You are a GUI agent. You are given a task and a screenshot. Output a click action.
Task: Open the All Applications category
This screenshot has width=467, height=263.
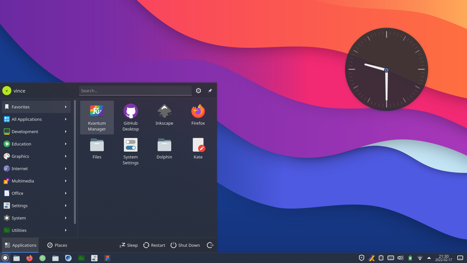coord(36,119)
